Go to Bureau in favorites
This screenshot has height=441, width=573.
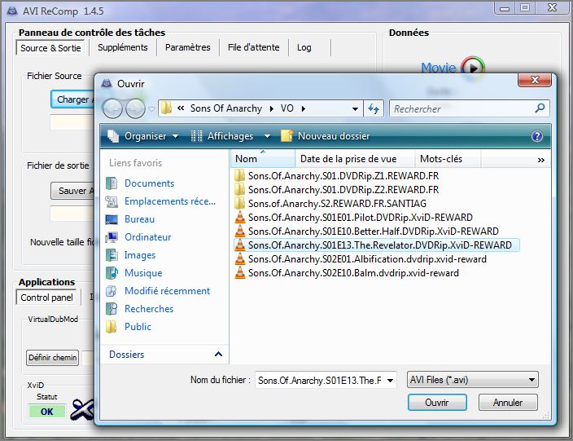tap(140, 219)
